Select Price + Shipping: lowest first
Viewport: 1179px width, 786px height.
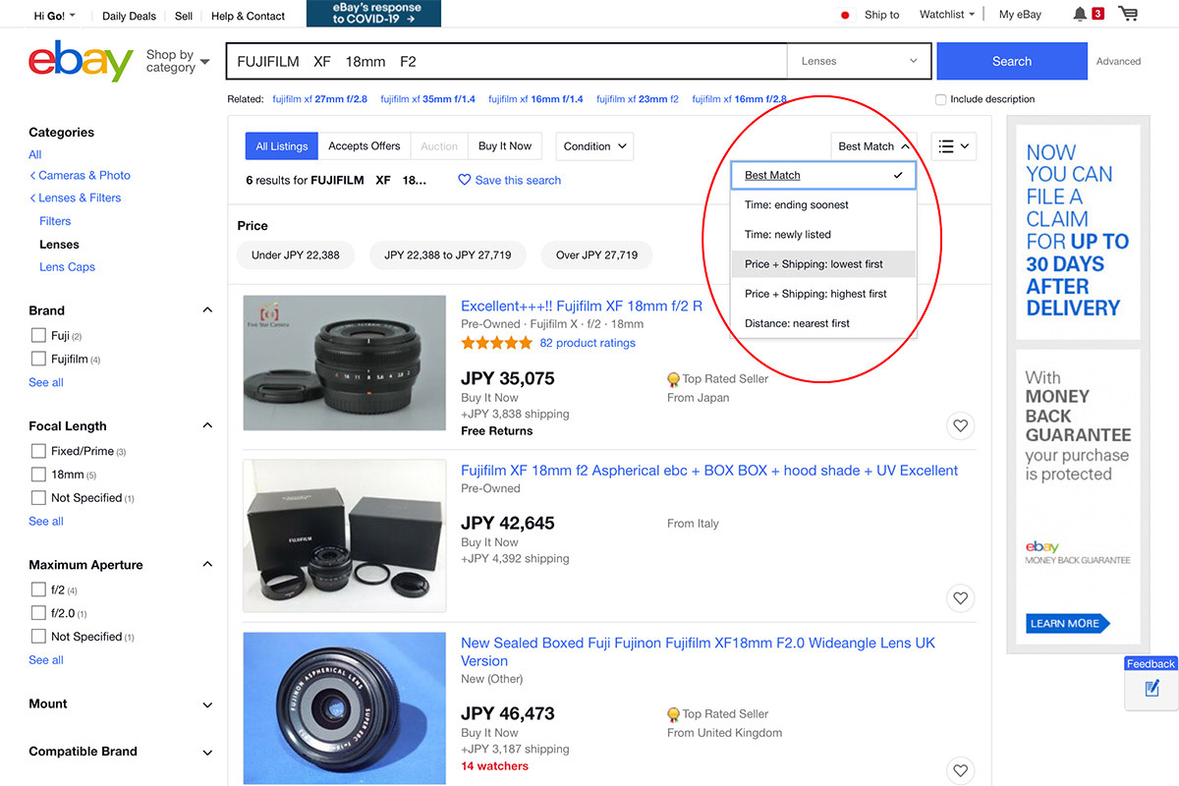tap(814, 264)
